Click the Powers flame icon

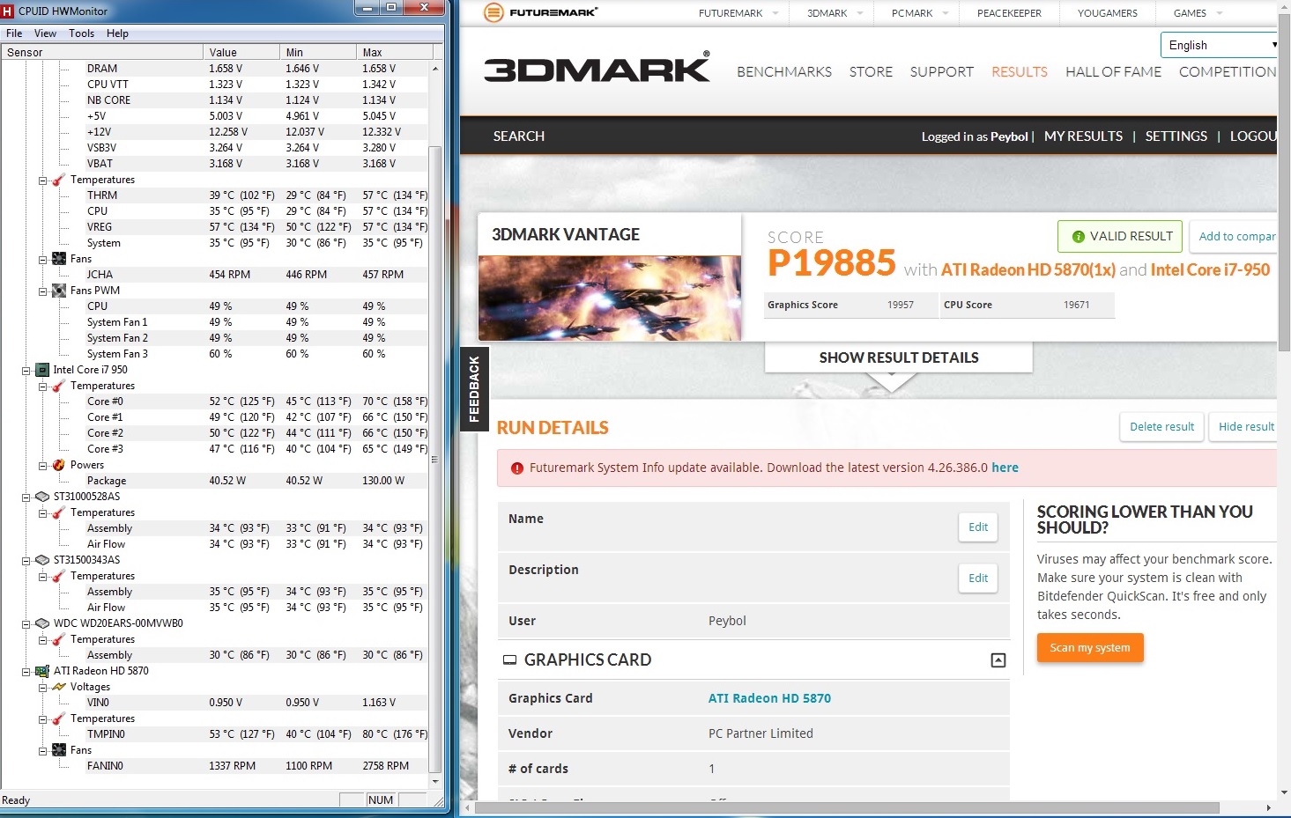pos(59,465)
